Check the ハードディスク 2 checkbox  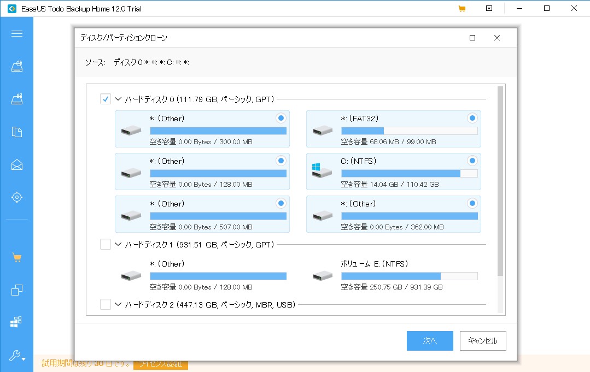106,304
